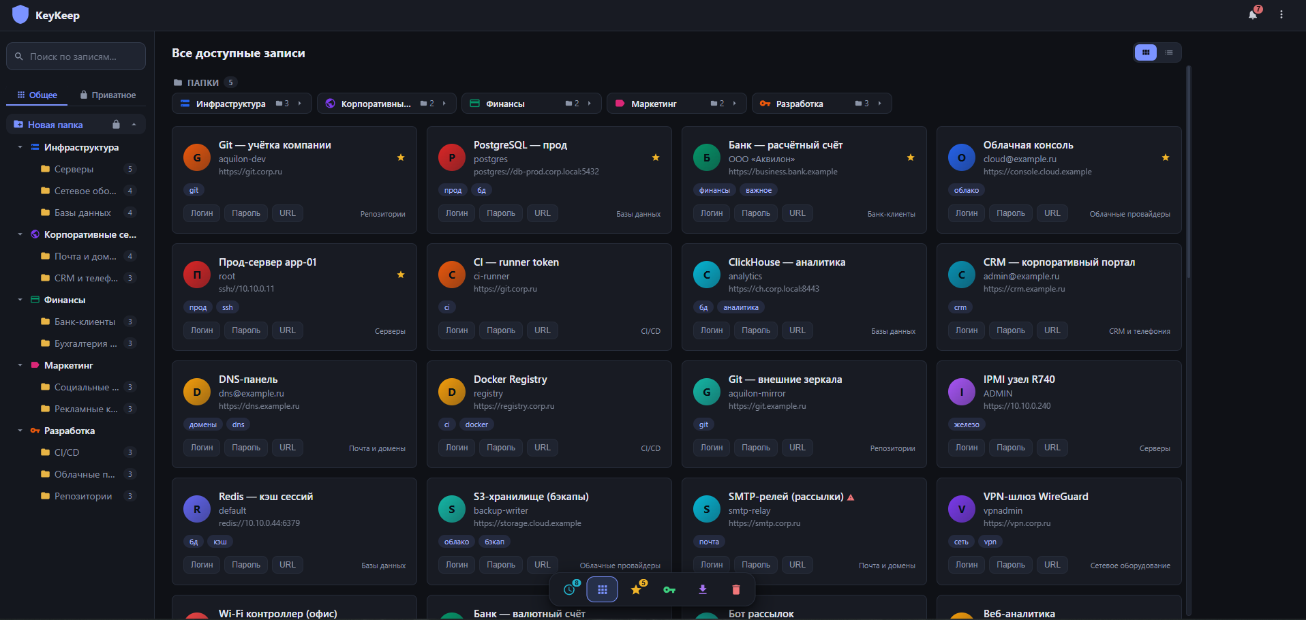Filter by финансы tag on Банк card
The width and height of the screenshot is (1306, 620).
(714, 190)
